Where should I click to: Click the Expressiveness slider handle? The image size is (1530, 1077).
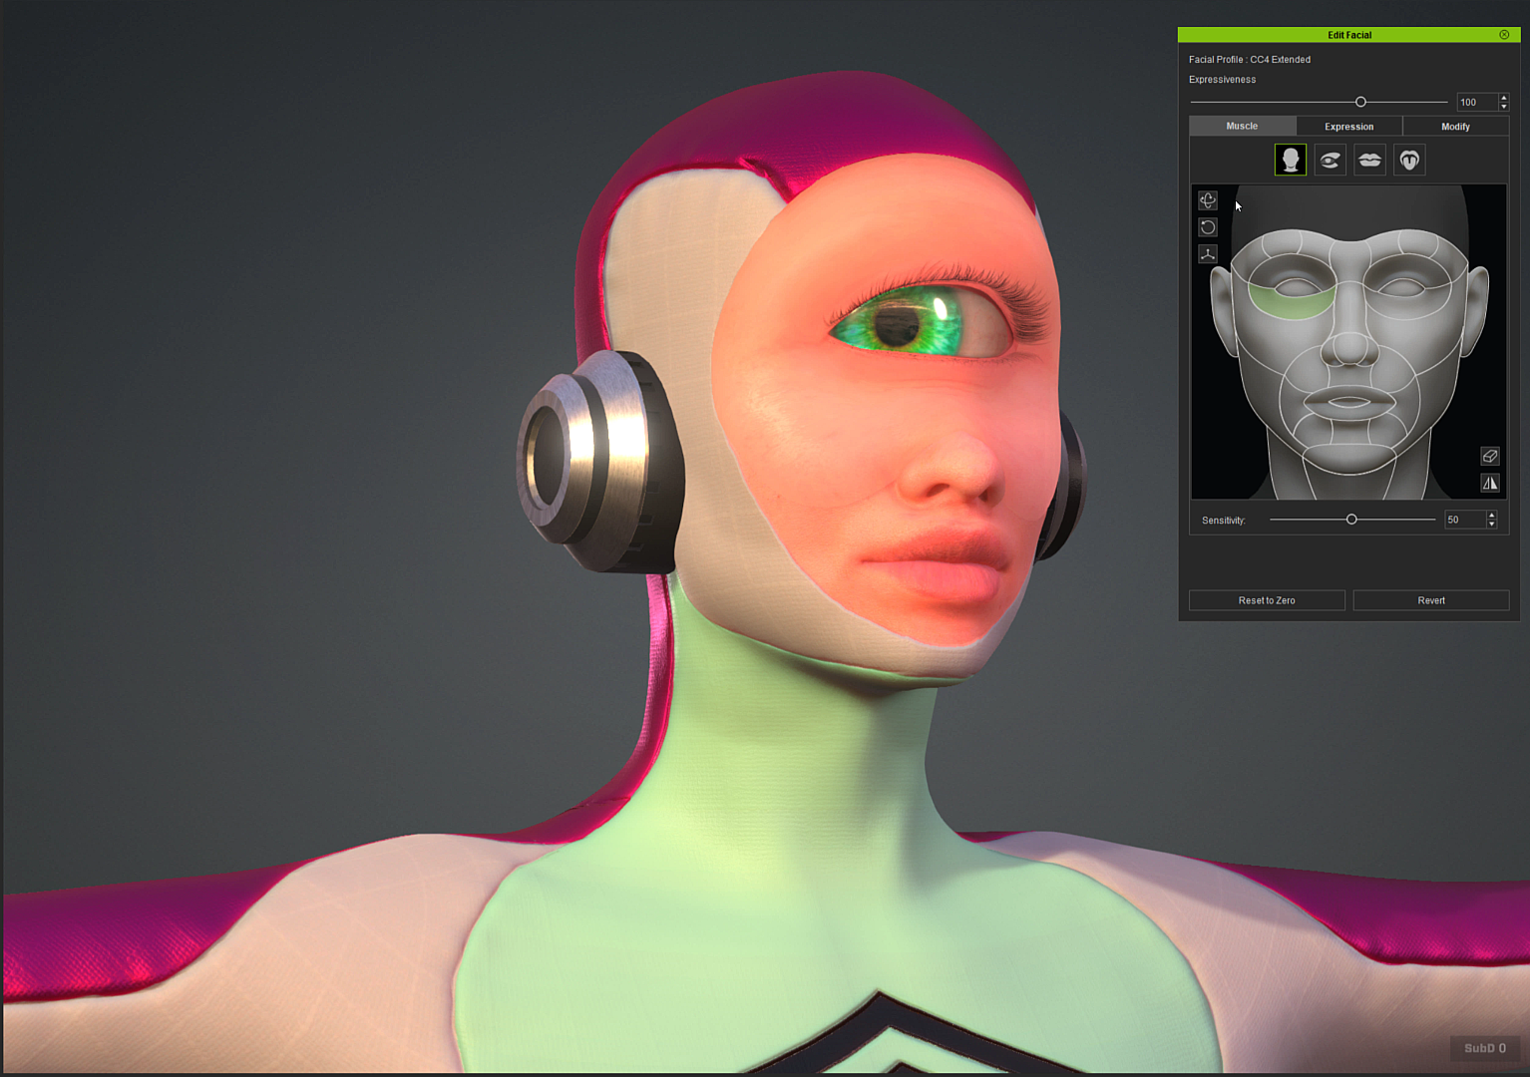click(1360, 102)
